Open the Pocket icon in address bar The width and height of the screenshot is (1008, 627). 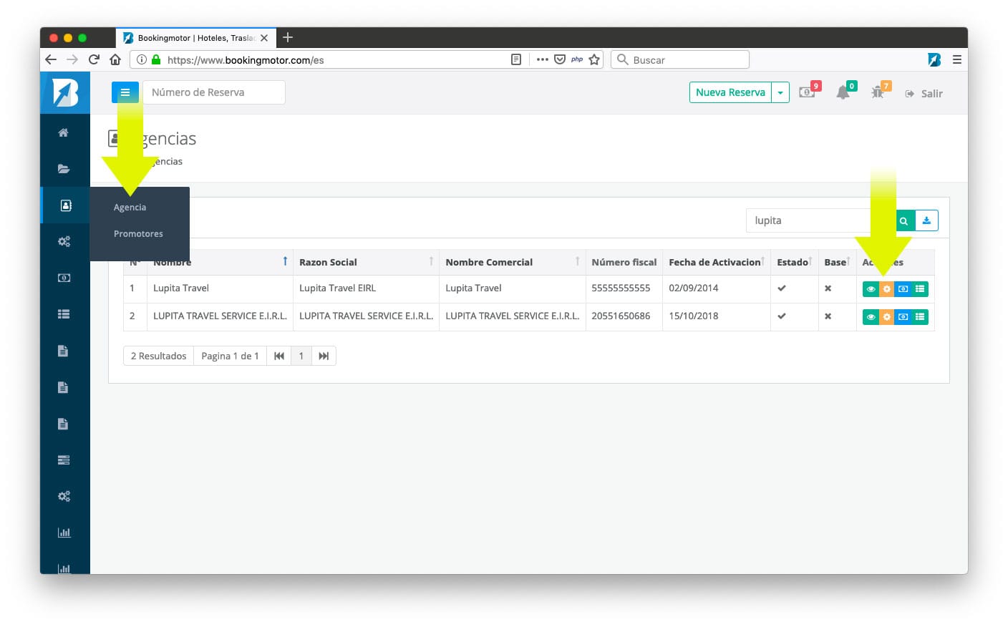[560, 59]
